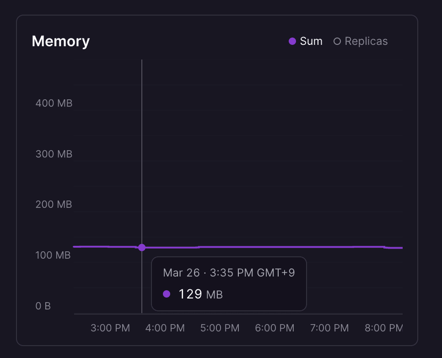This screenshot has height=358, width=442.
Task: Click the Memory chart title
Action: pos(61,41)
